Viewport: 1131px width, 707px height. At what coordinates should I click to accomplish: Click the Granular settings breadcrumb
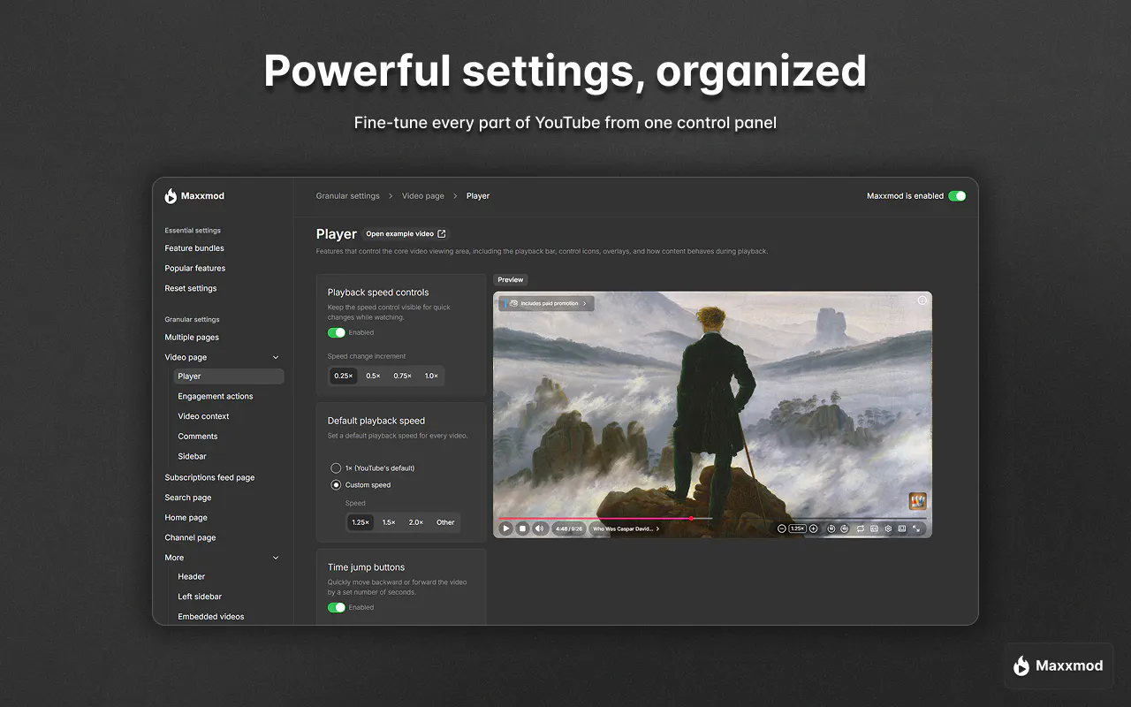348,196
